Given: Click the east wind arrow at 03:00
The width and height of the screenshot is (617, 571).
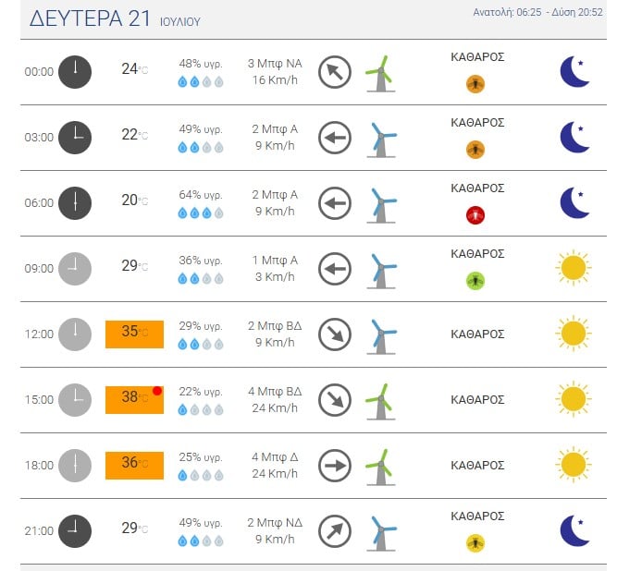Looking at the screenshot, I should tap(335, 138).
